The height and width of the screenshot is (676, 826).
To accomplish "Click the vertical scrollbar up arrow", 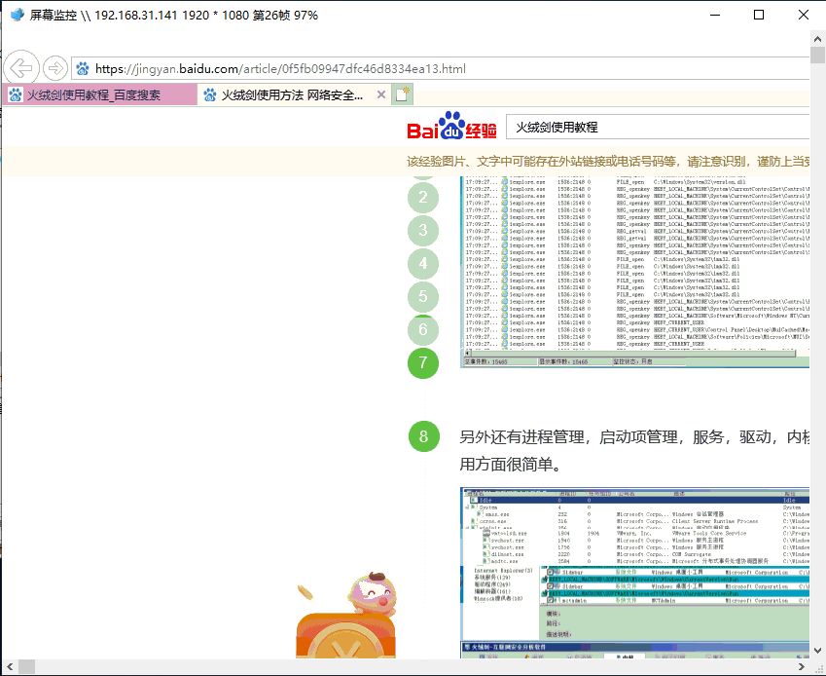I will 817,39.
